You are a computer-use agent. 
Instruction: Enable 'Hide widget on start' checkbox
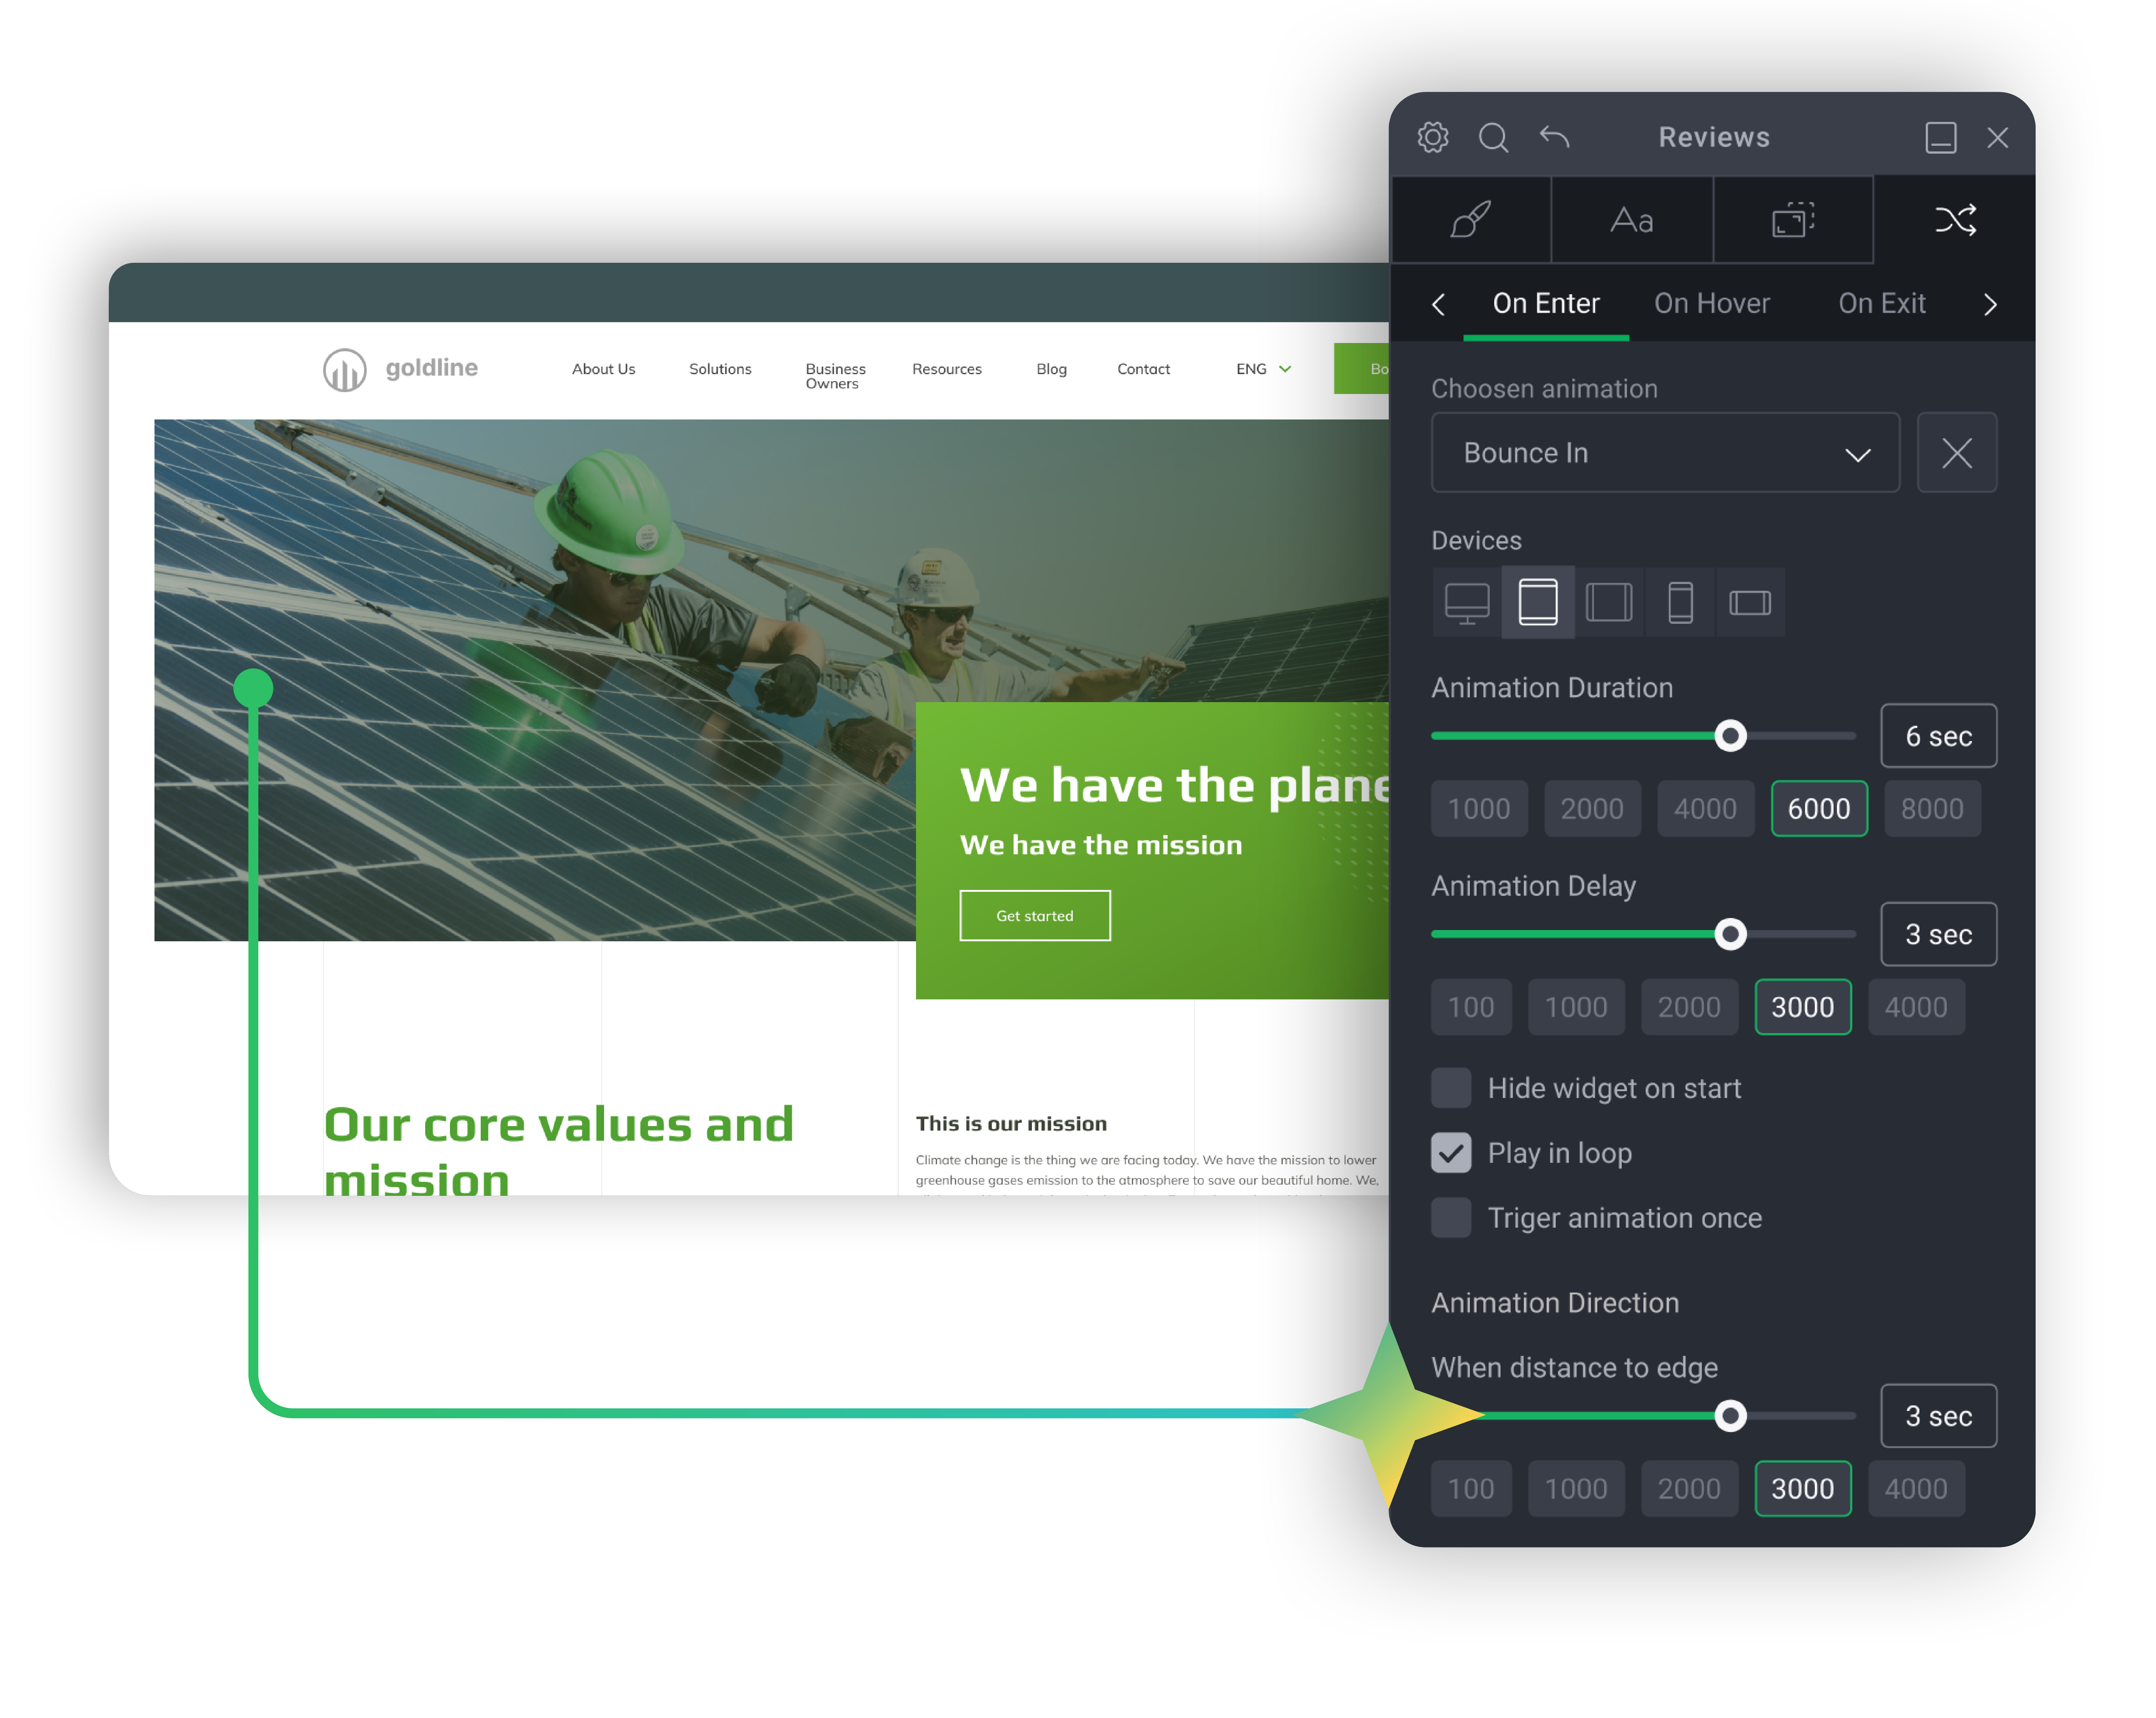click(1451, 1087)
